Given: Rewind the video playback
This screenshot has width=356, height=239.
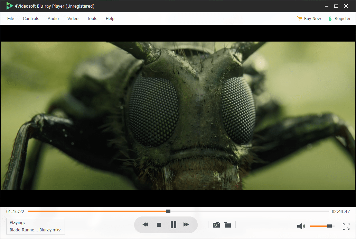Looking at the screenshot, I should click(145, 225).
